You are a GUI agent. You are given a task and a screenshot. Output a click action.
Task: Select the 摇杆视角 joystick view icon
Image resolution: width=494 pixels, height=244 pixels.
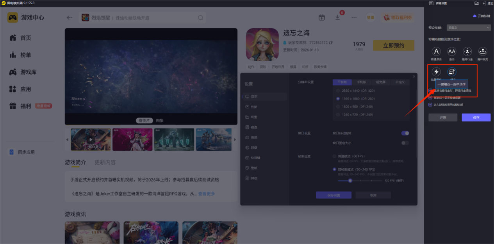483,51
